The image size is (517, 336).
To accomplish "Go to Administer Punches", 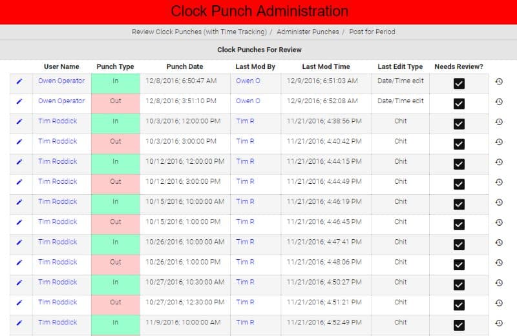I will (308, 32).
